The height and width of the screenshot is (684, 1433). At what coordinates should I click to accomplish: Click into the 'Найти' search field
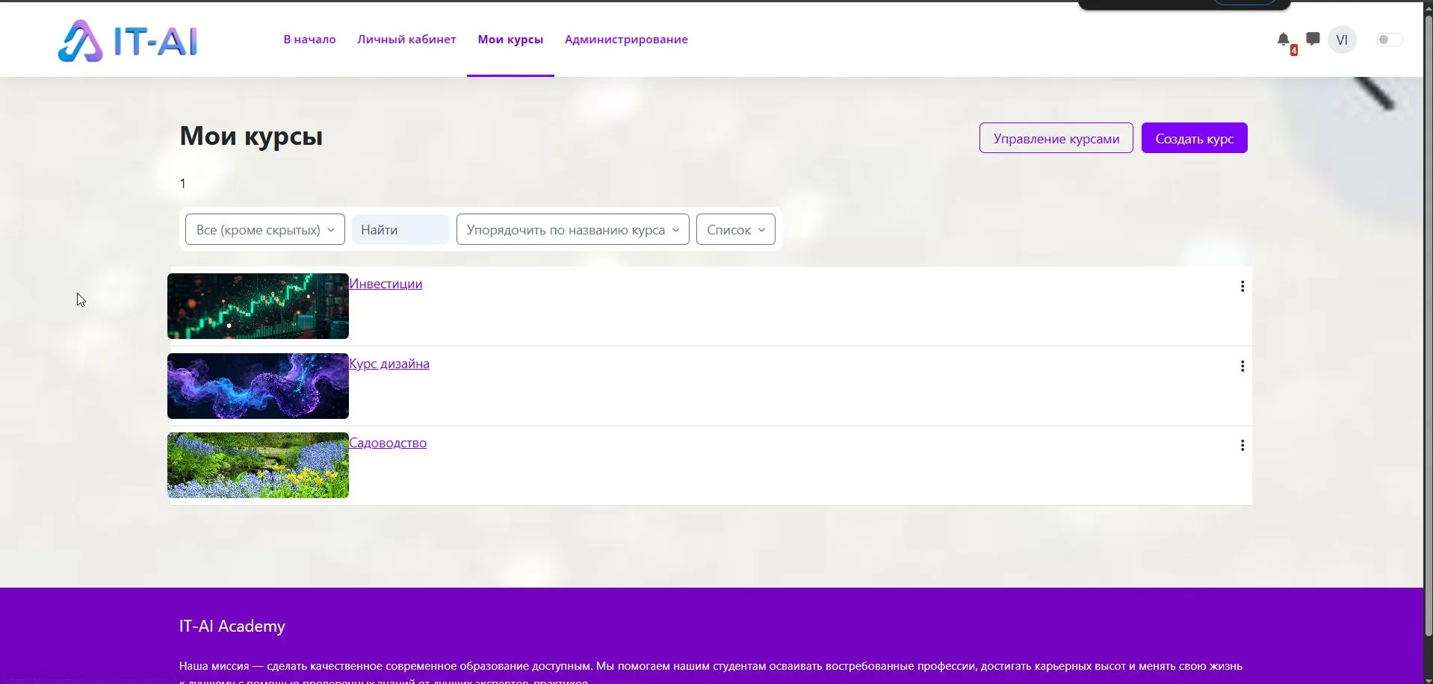click(x=400, y=229)
